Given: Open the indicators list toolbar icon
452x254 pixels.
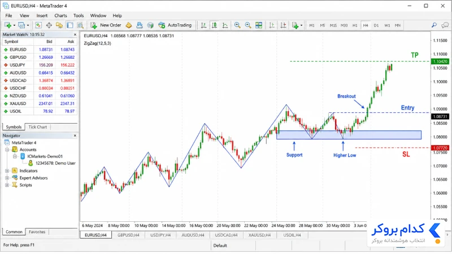Looking at the screenshot, I should pyautogui.click(x=295, y=25).
